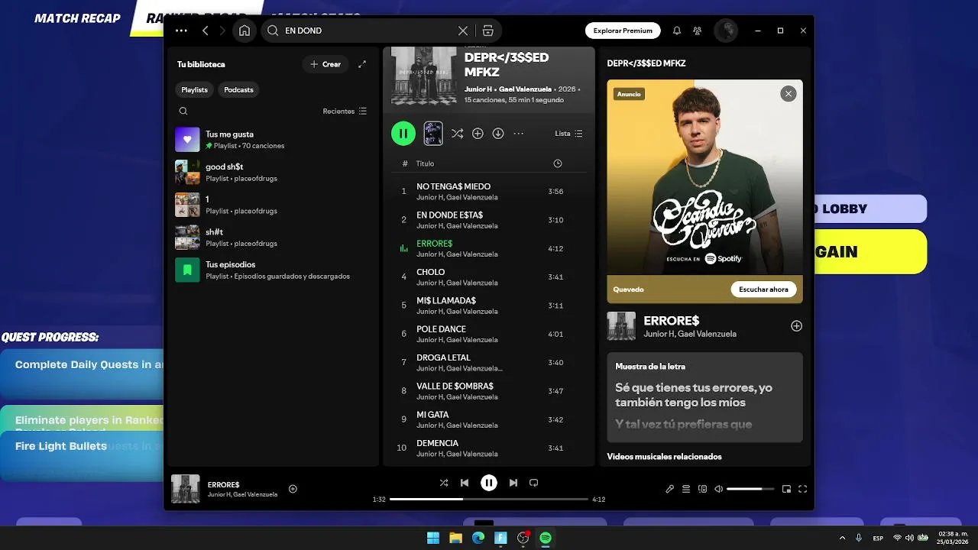Open the Spotify Home button
The width and height of the screenshot is (978, 550).
click(x=244, y=31)
